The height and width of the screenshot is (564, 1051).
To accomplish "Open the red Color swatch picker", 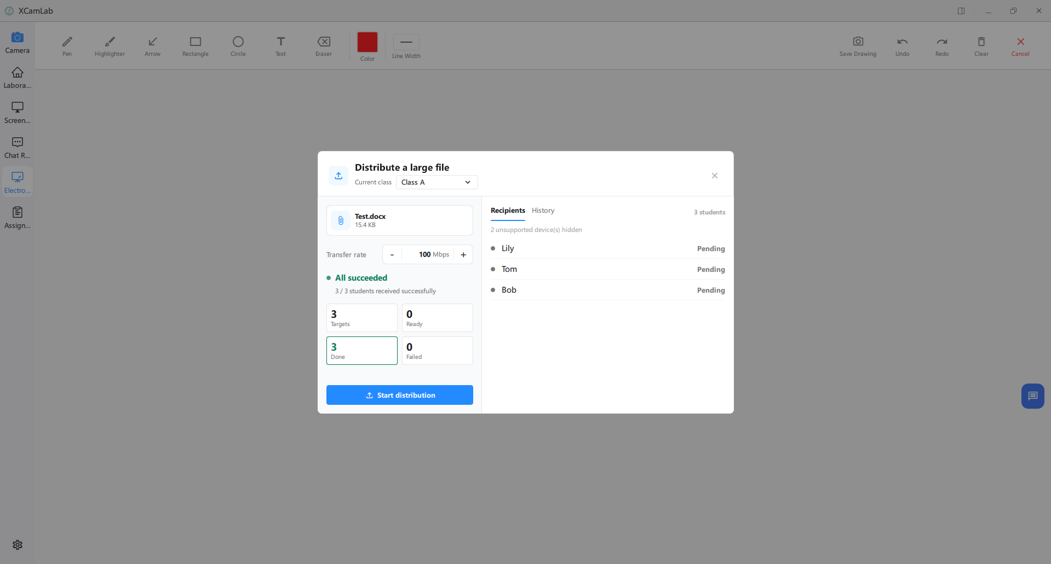I will click(367, 42).
